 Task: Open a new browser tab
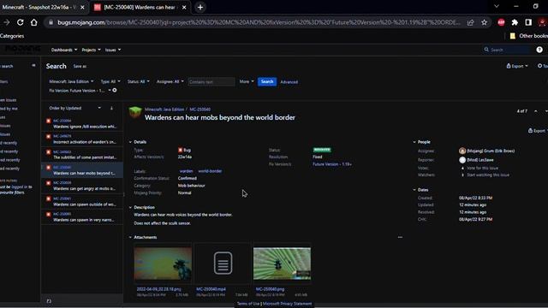[200, 7]
